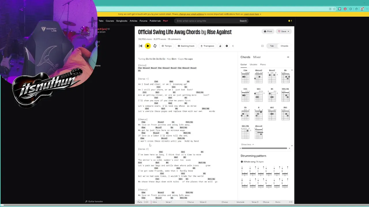Jump to Intro on the timeline
The image size is (369, 207).
[155, 202]
